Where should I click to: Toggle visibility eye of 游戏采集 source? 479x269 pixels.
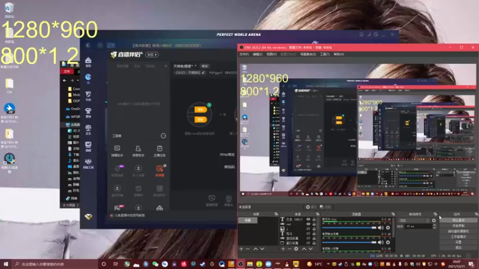[x=308, y=238]
